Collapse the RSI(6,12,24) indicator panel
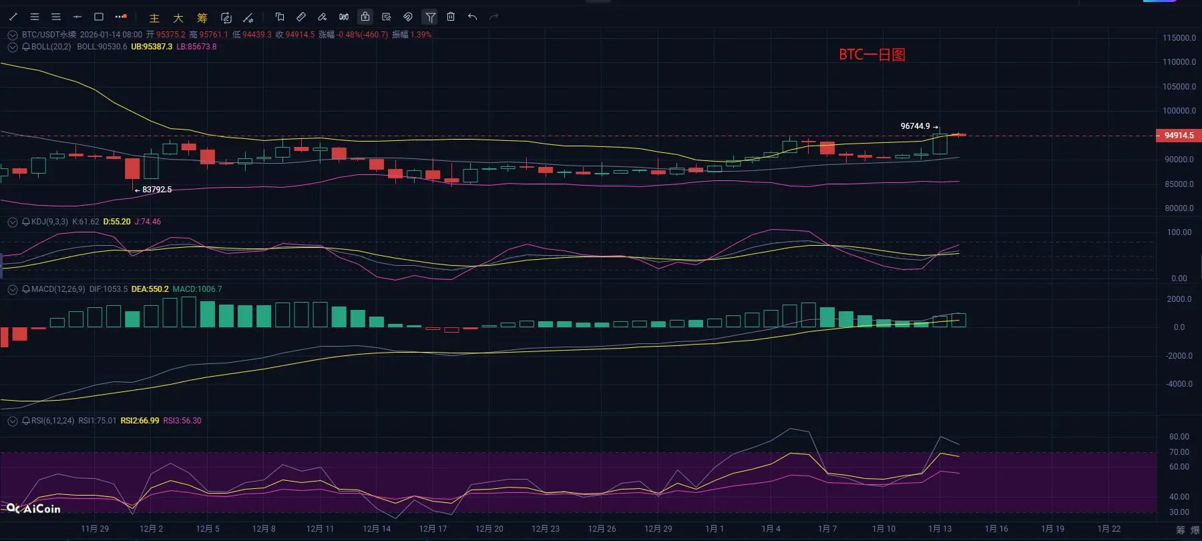This screenshot has width=1202, height=541. tap(13, 421)
